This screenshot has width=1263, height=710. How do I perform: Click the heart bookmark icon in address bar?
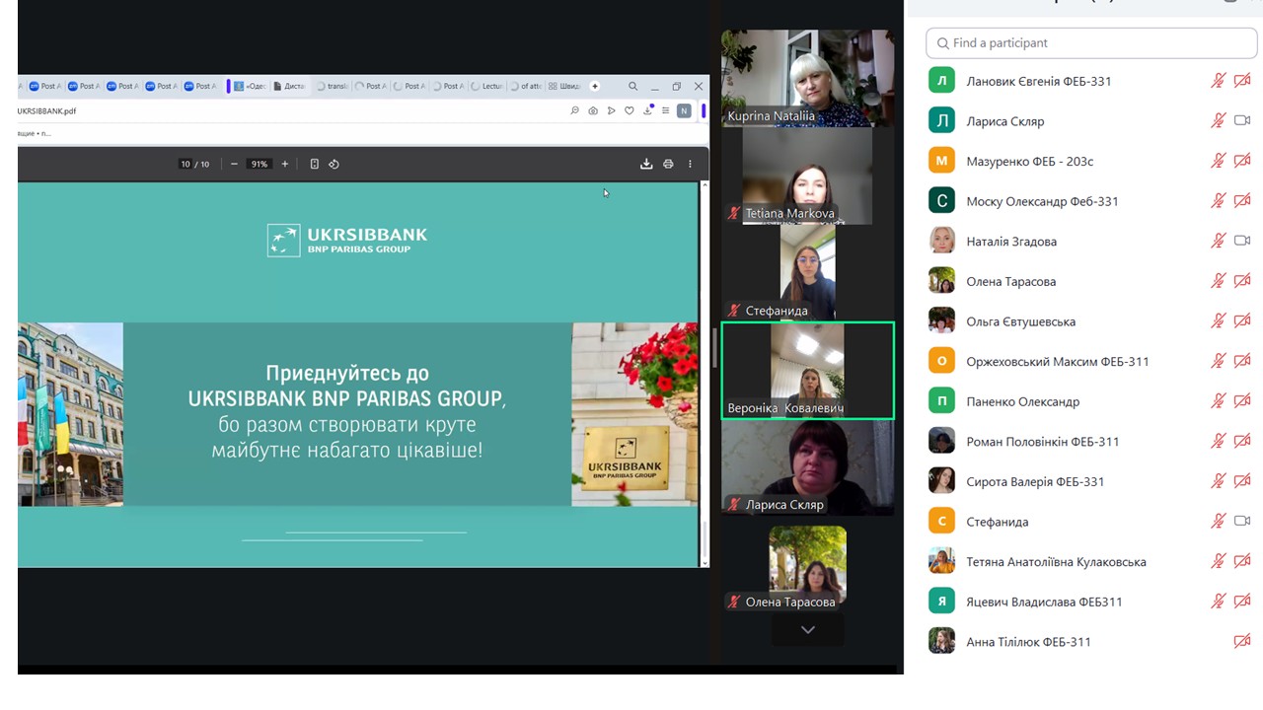(x=630, y=111)
